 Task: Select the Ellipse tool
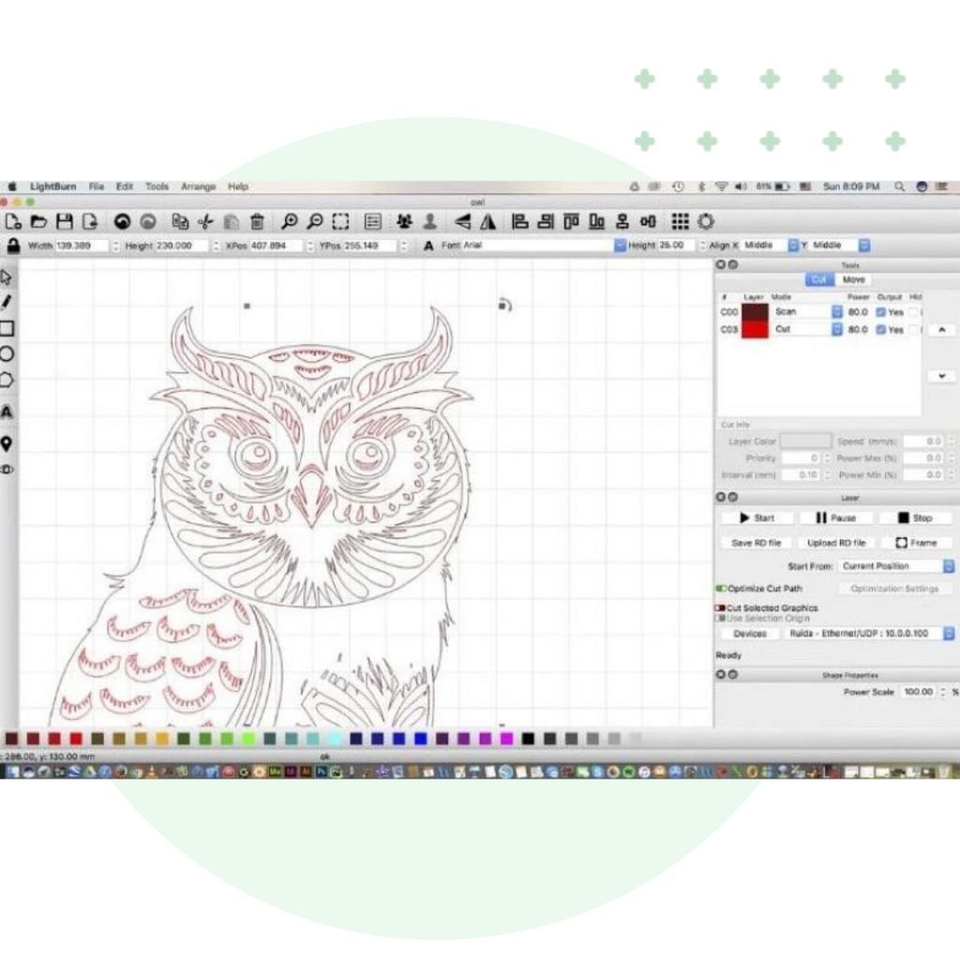pos(7,353)
